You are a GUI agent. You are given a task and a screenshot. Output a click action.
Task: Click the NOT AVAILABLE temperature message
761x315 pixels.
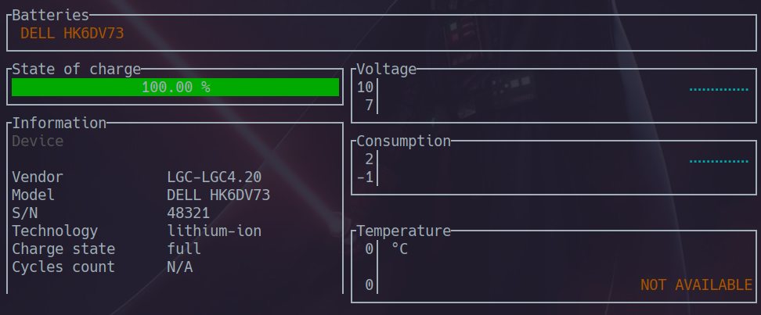click(x=696, y=285)
